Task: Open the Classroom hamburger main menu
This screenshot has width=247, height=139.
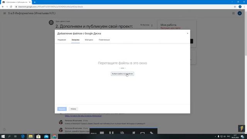Action: 5,14
